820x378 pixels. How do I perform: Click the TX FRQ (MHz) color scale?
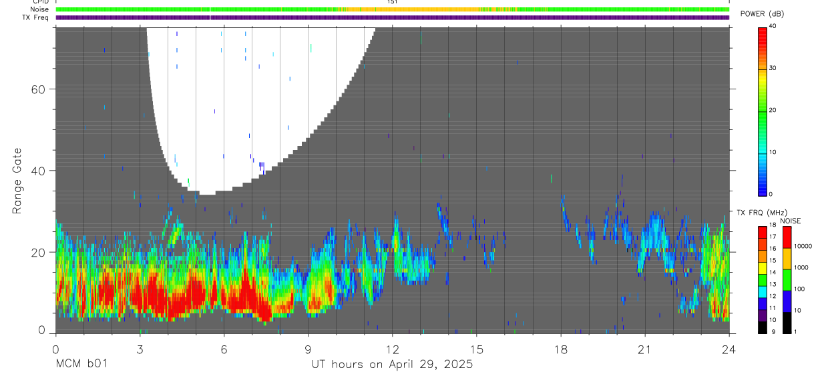[x=763, y=279]
